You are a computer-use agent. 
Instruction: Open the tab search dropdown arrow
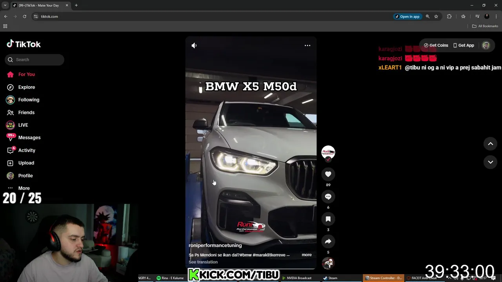(5, 5)
